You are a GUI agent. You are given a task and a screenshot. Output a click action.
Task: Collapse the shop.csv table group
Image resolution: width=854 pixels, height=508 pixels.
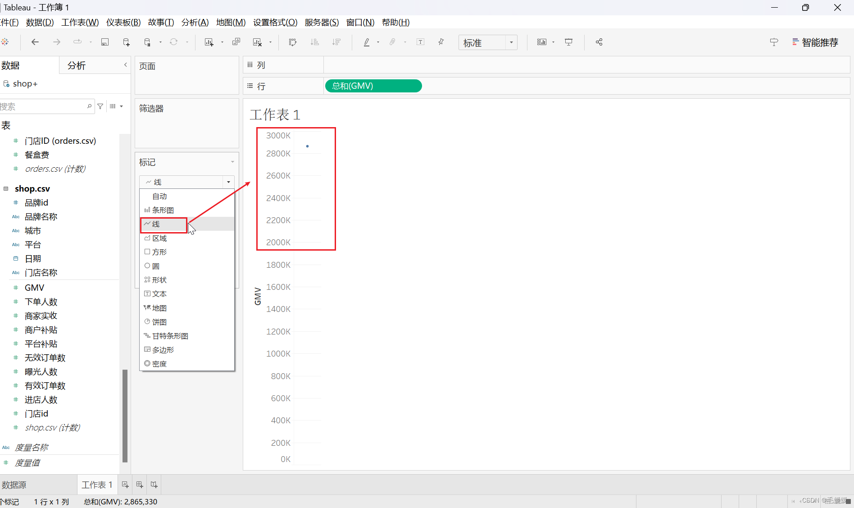pos(6,188)
